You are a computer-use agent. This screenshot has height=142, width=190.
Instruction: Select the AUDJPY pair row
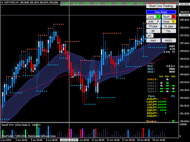(x=156, y=99)
